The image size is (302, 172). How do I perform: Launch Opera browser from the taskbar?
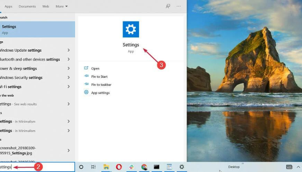pos(119,167)
